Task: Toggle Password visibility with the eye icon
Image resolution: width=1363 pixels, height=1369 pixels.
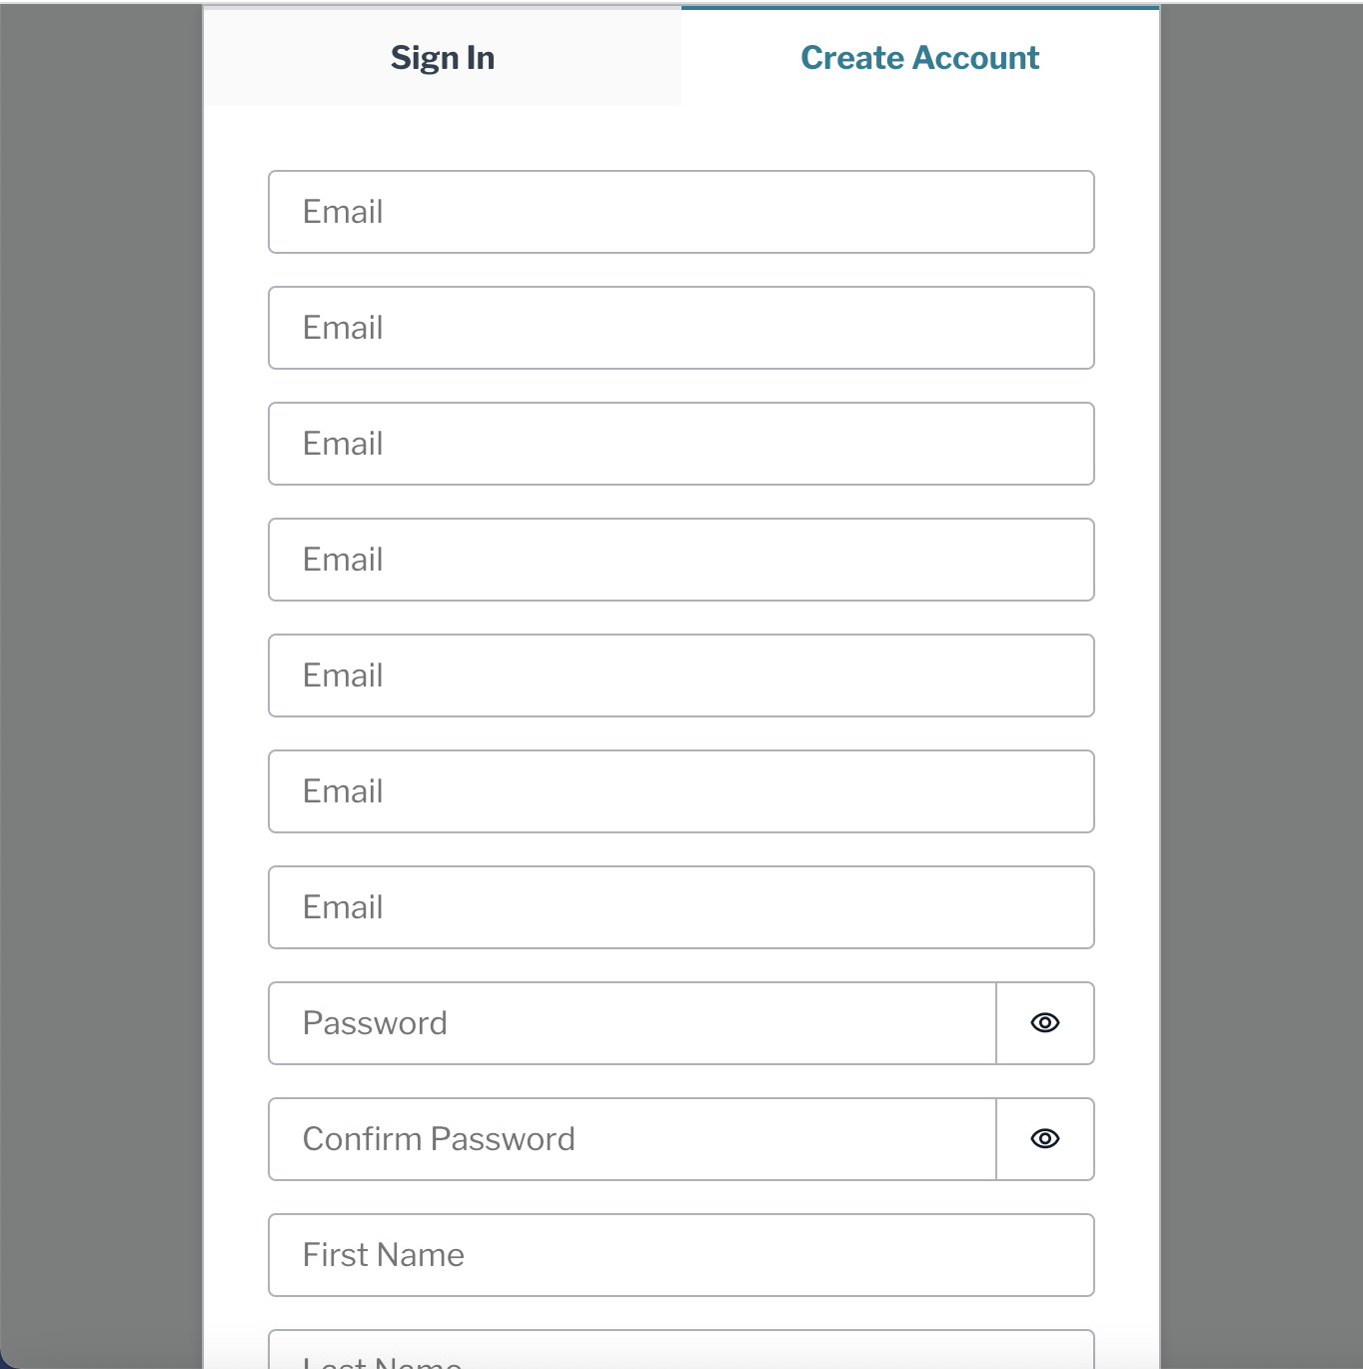Action: [x=1045, y=1022]
